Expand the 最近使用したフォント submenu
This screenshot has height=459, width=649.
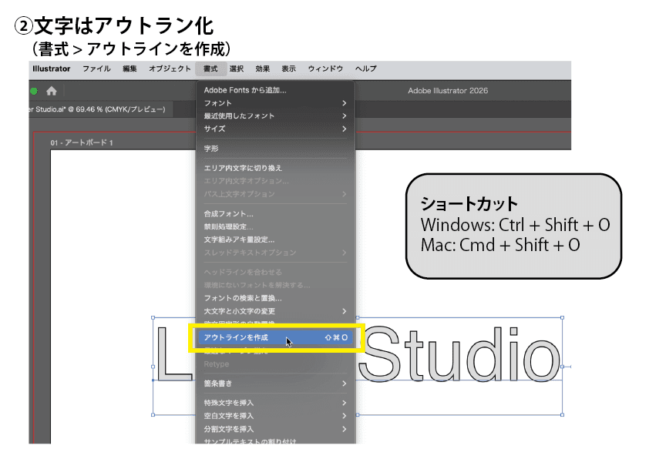pos(275,116)
